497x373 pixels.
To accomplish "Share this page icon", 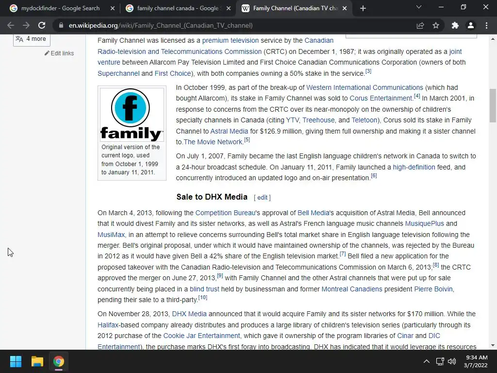I will point(420,25).
